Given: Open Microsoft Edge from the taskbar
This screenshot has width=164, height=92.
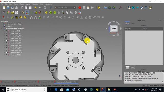Looking at the screenshot, I should click(x=56, y=90).
